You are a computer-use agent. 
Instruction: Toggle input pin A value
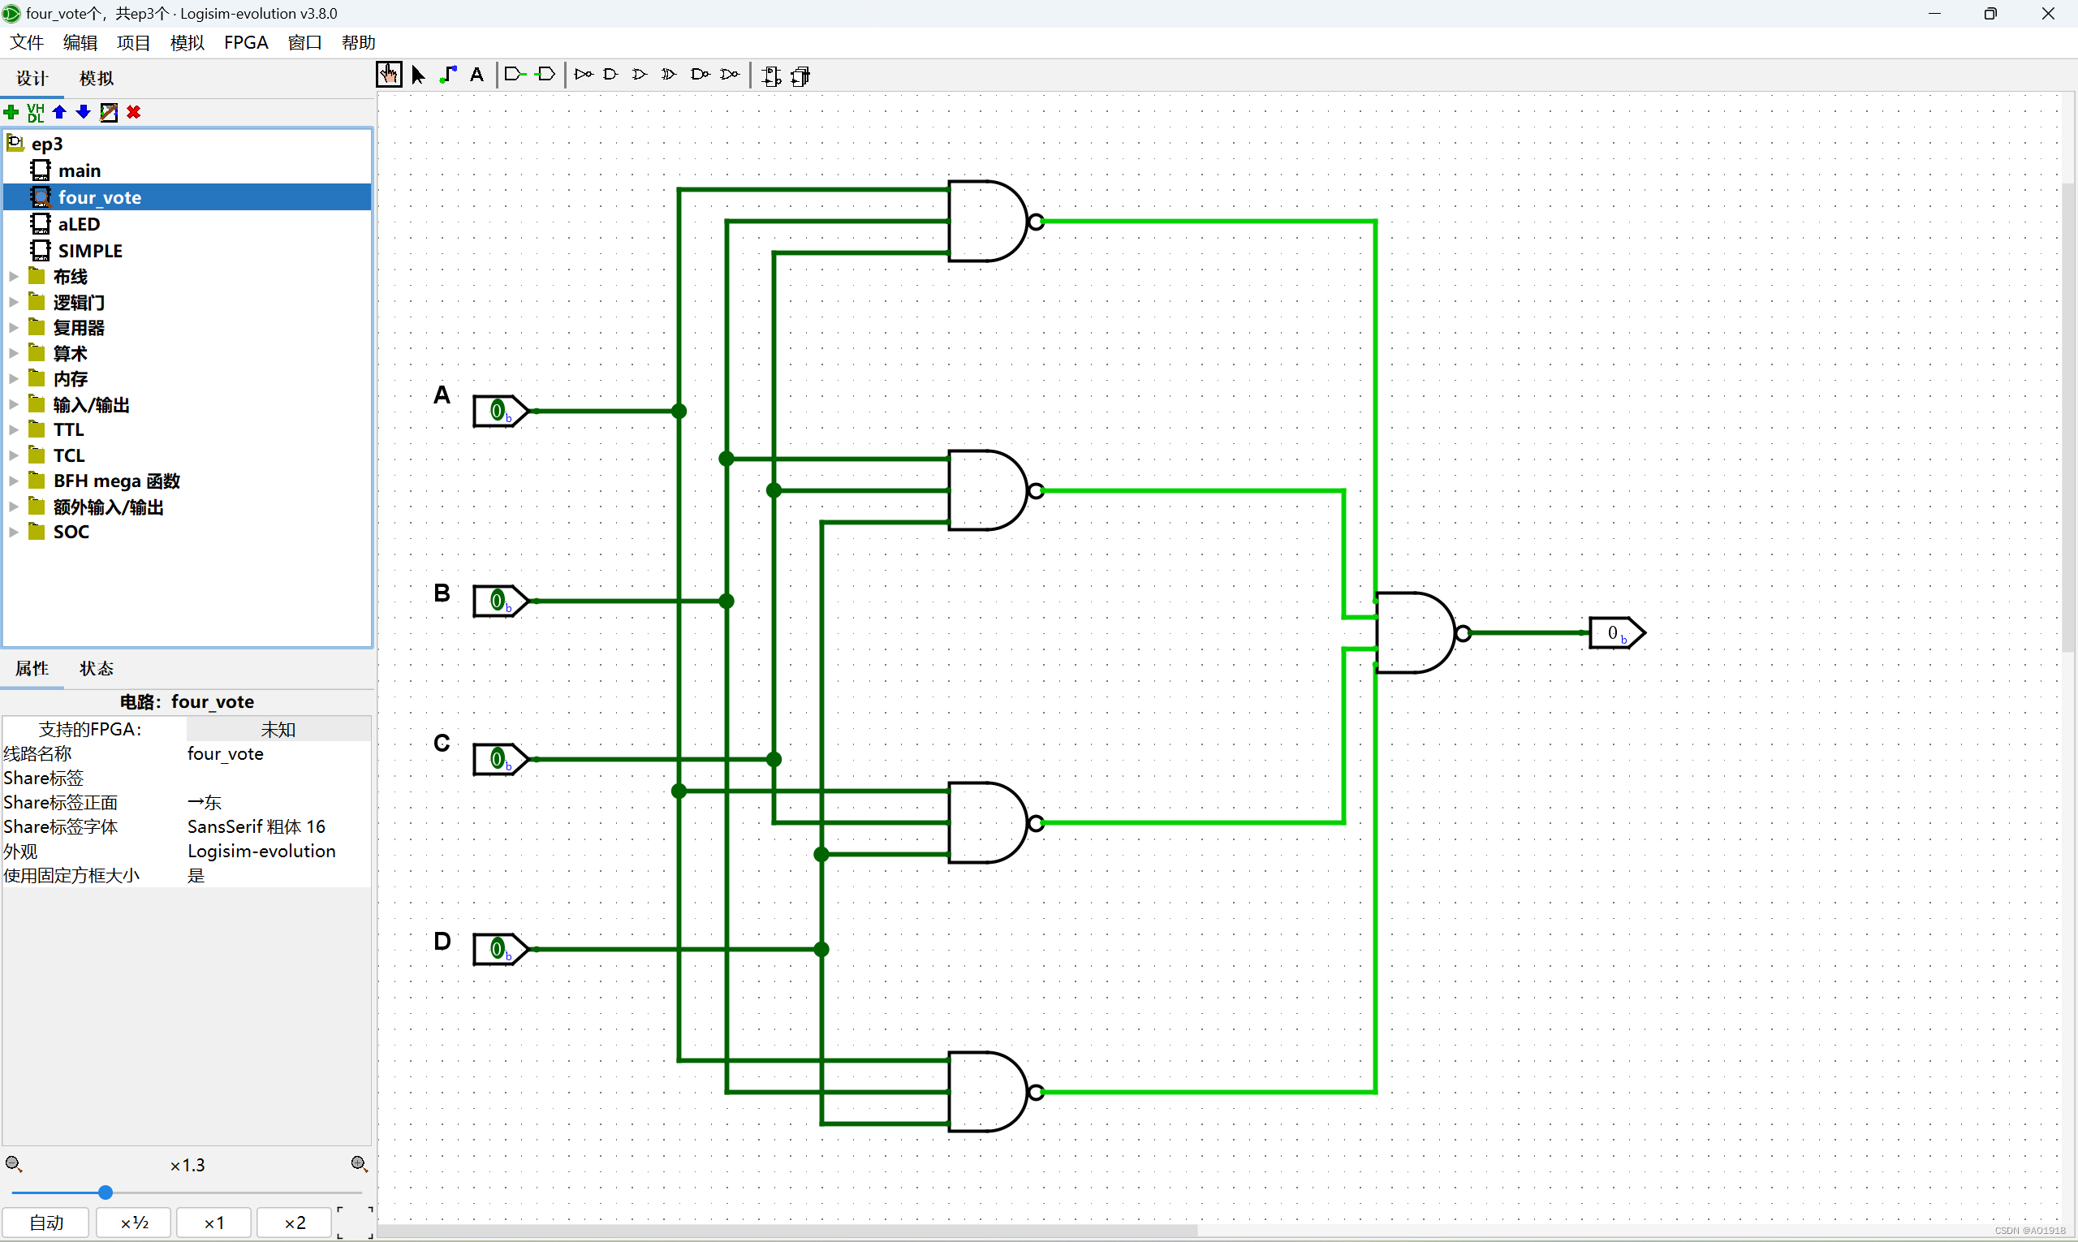pyautogui.click(x=498, y=411)
